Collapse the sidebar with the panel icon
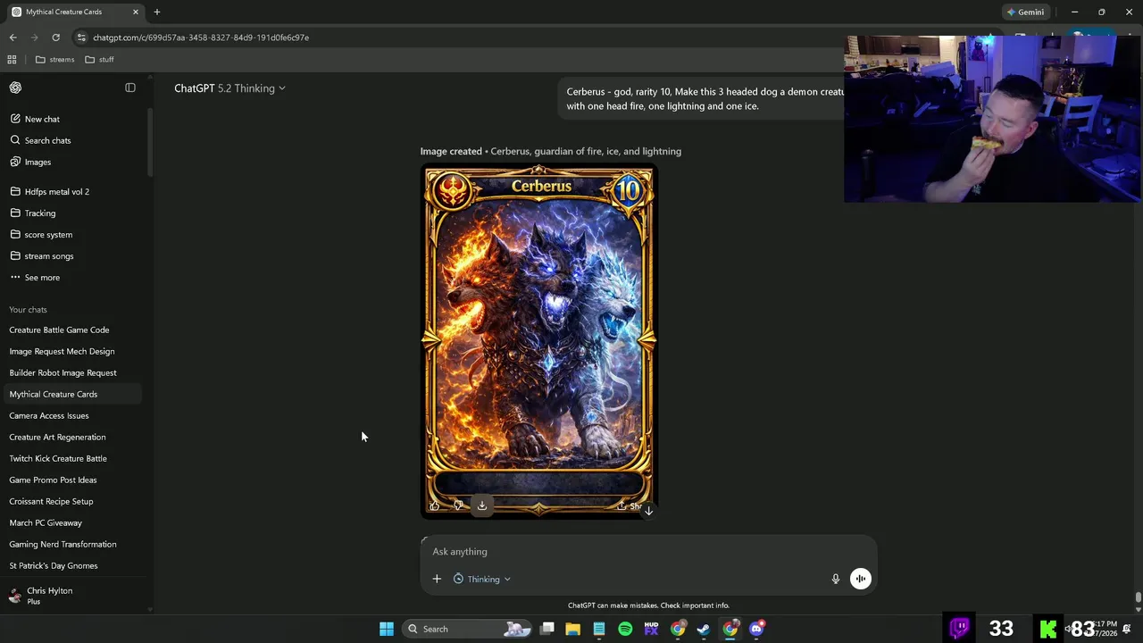 point(130,88)
